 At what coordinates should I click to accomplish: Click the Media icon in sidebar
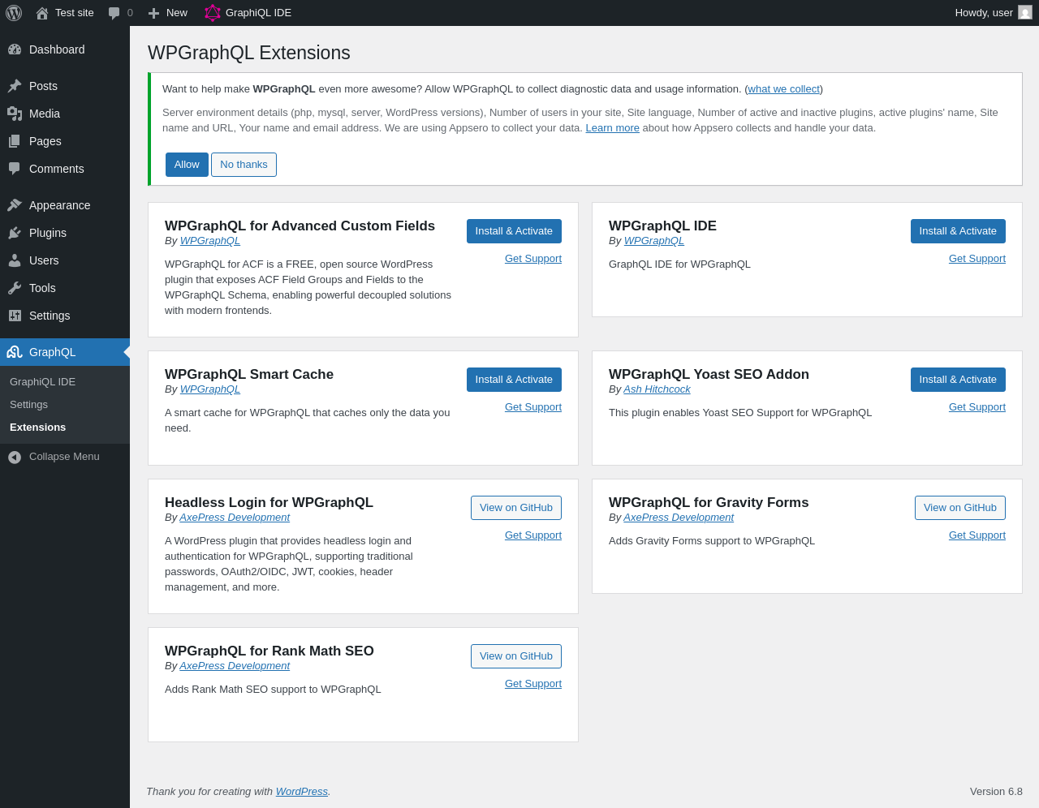15,114
